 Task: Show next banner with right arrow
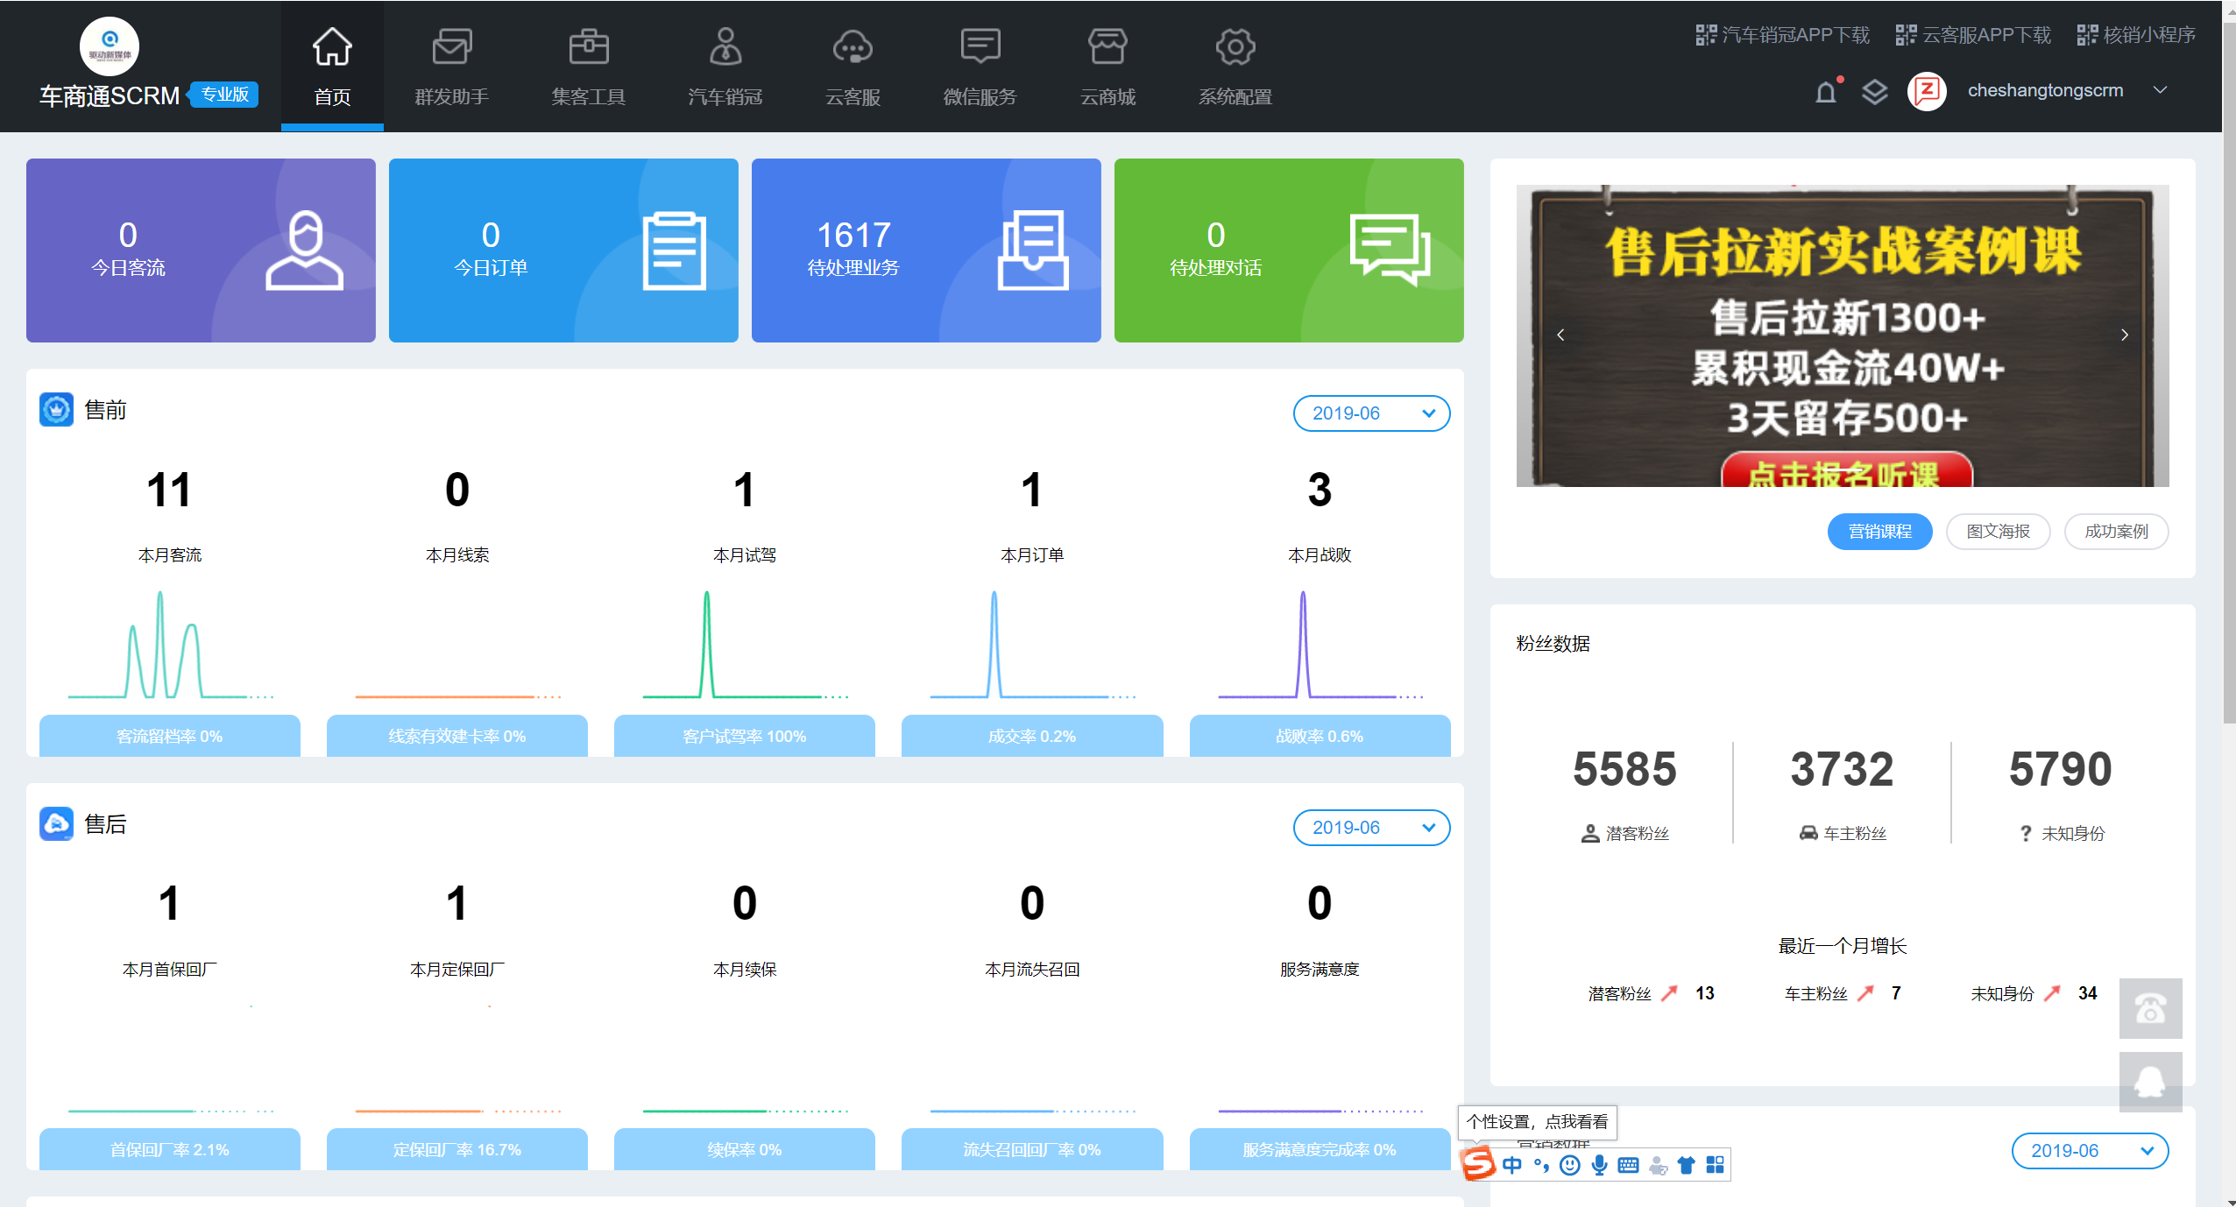point(2124,335)
